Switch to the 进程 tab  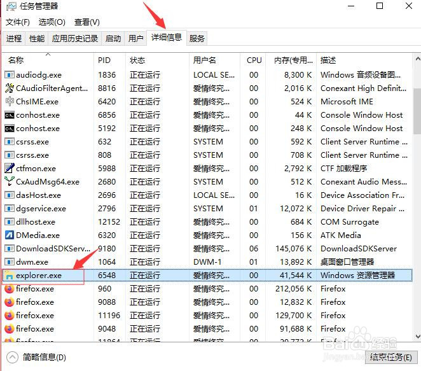tap(14, 38)
